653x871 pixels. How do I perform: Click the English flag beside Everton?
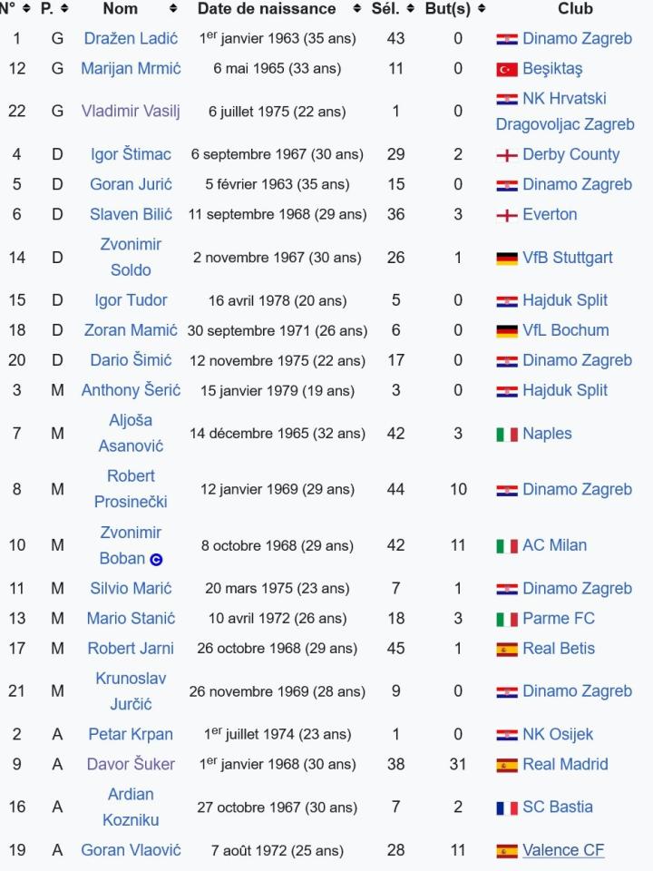507,215
